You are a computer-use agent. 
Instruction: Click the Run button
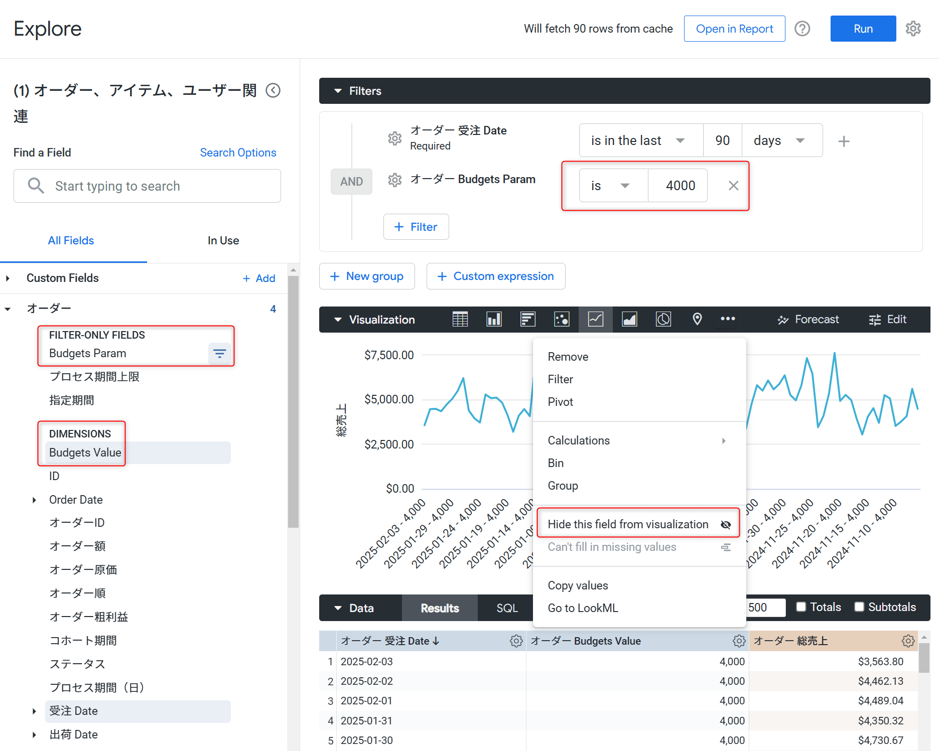point(863,29)
